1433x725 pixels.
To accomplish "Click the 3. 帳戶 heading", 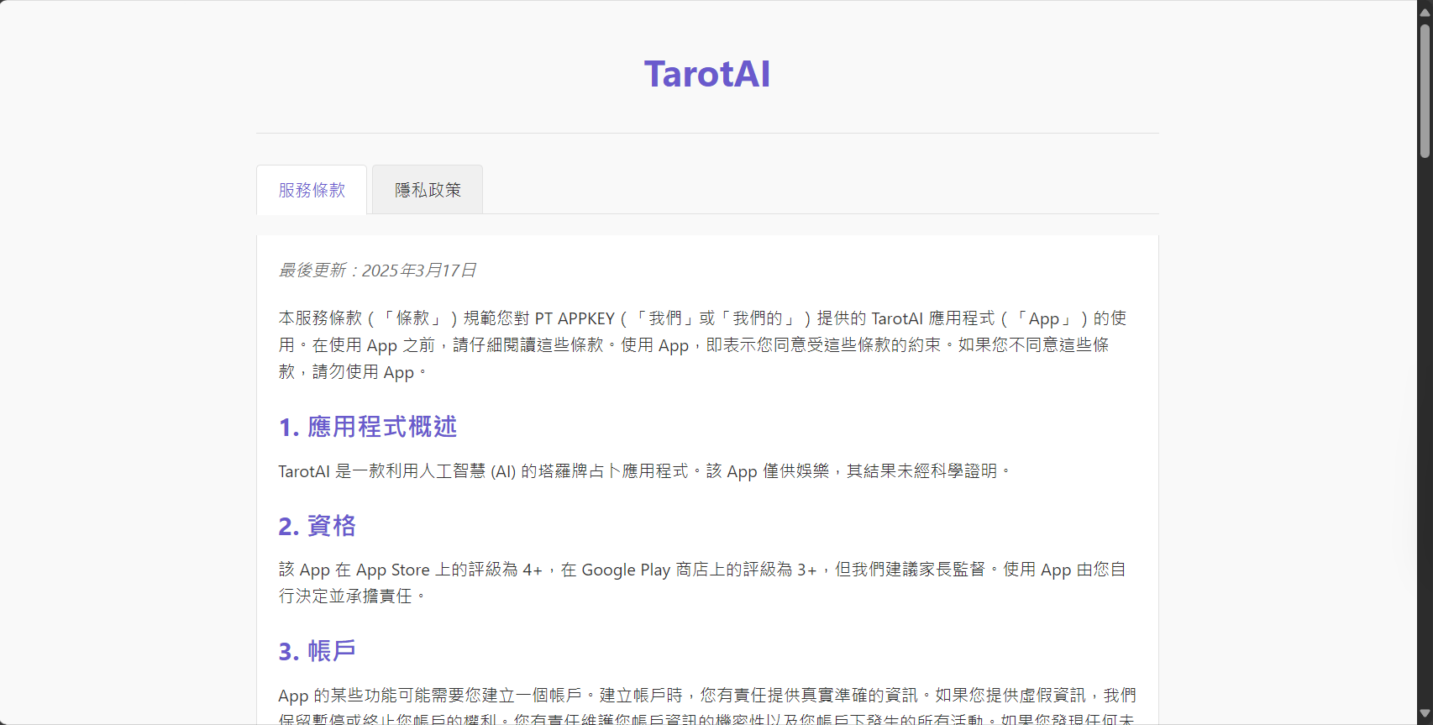I will coord(318,651).
